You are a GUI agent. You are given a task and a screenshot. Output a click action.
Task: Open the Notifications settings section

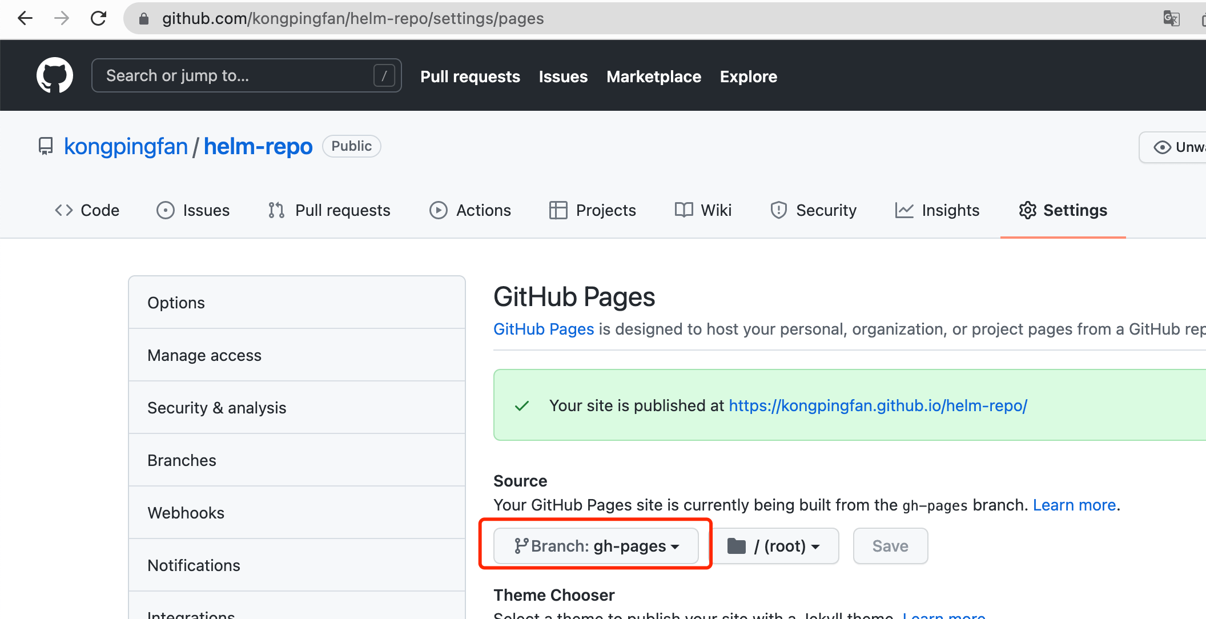297,565
